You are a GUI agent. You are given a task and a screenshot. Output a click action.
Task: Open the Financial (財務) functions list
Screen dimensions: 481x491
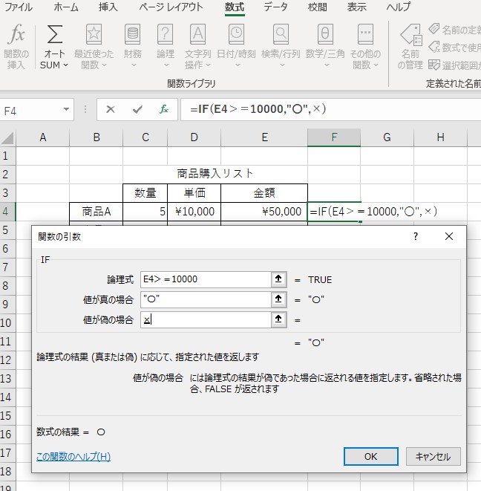[133, 45]
